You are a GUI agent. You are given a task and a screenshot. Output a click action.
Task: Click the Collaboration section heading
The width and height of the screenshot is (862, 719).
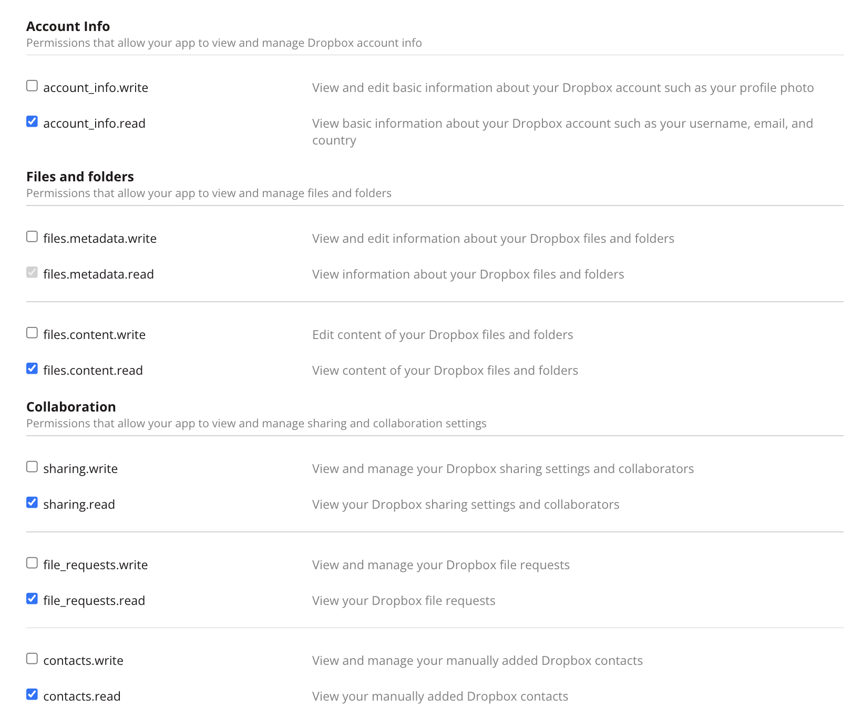(71, 407)
